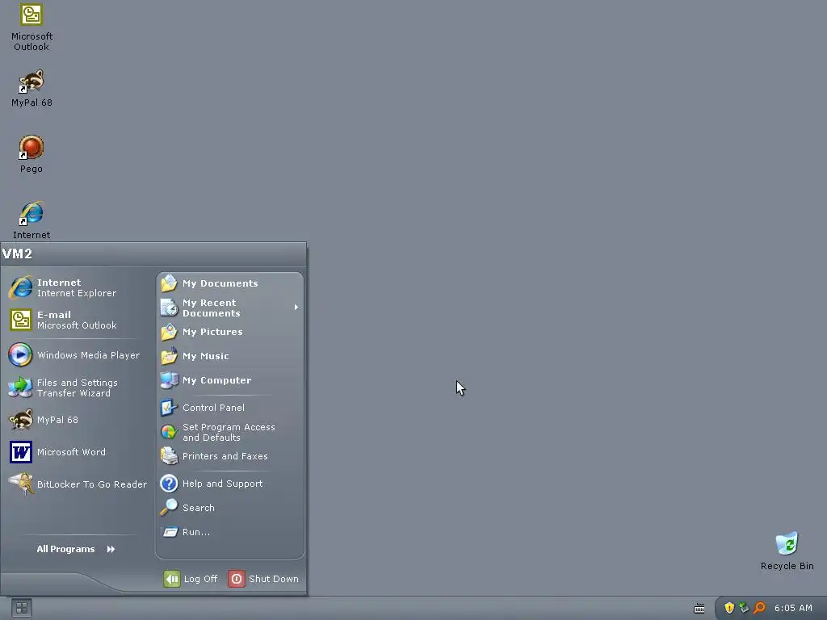This screenshot has width=827, height=620.
Task: Open Microsoft Outlook desktop shortcut
Action: click(31, 27)
